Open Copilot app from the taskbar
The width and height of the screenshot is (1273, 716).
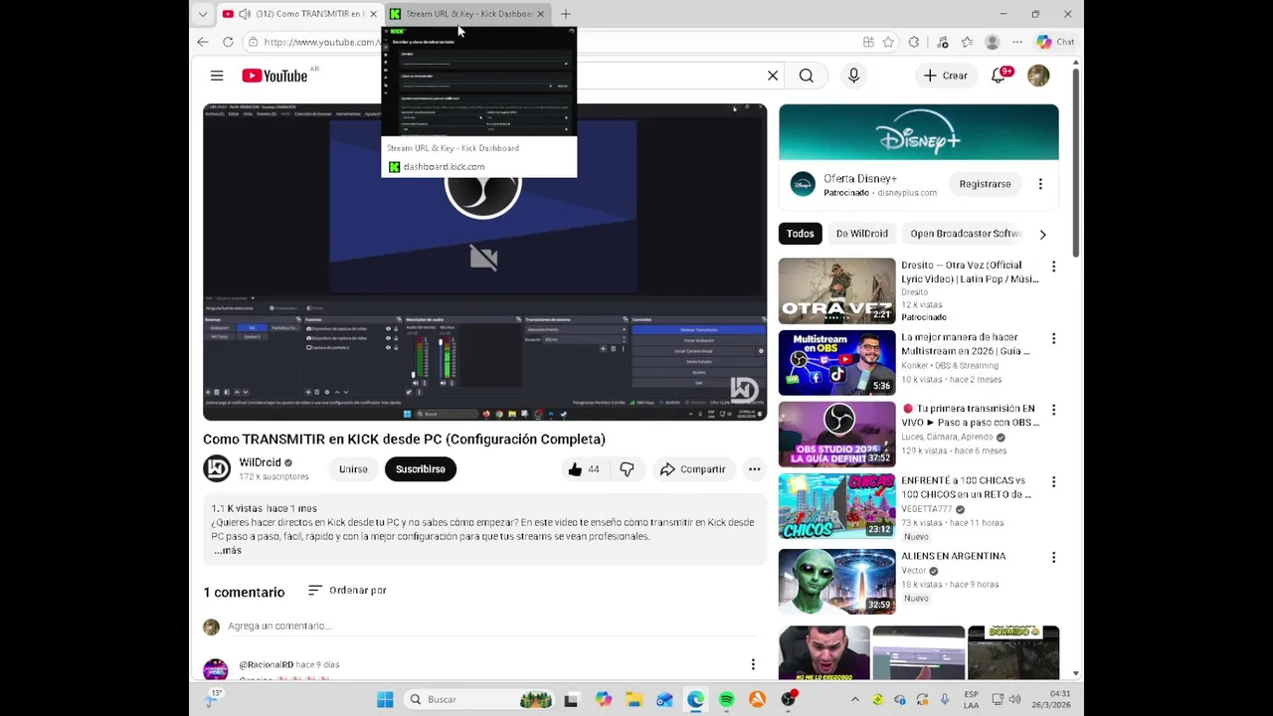tap(604, 700)
